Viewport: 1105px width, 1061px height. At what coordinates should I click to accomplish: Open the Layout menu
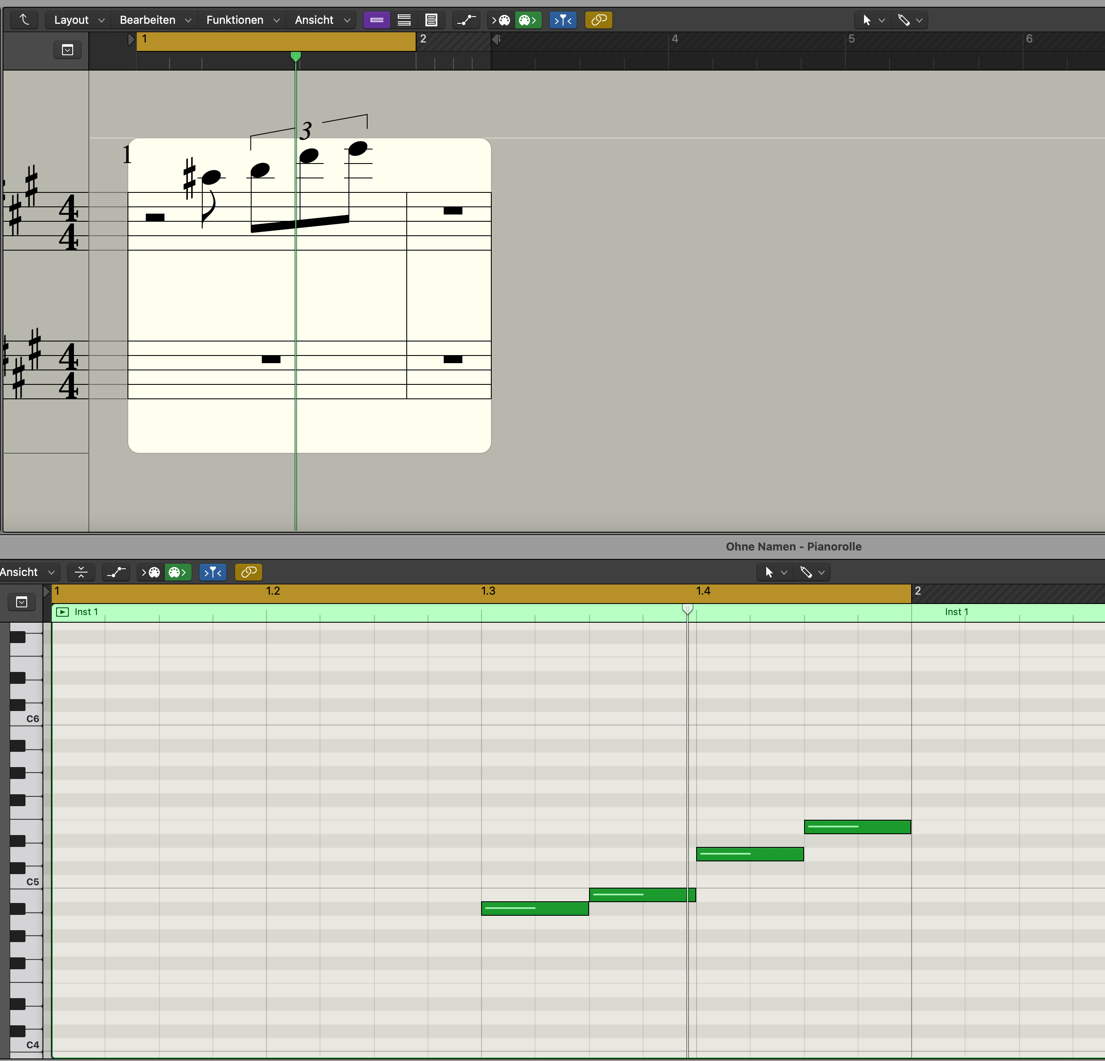pyautogui.click(x=78, y=20)
